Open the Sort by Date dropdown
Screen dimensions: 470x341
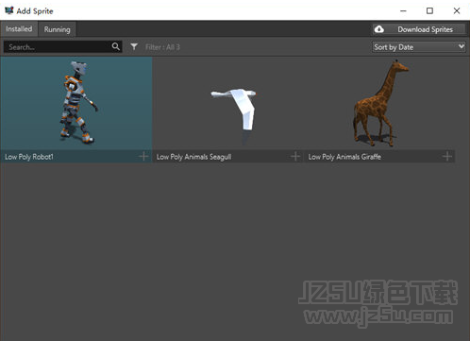click(418, 47)
